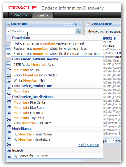Open the Explore tab
This screenshot has width=126, height=167.
pyautogui.click(x=43, y=15)
